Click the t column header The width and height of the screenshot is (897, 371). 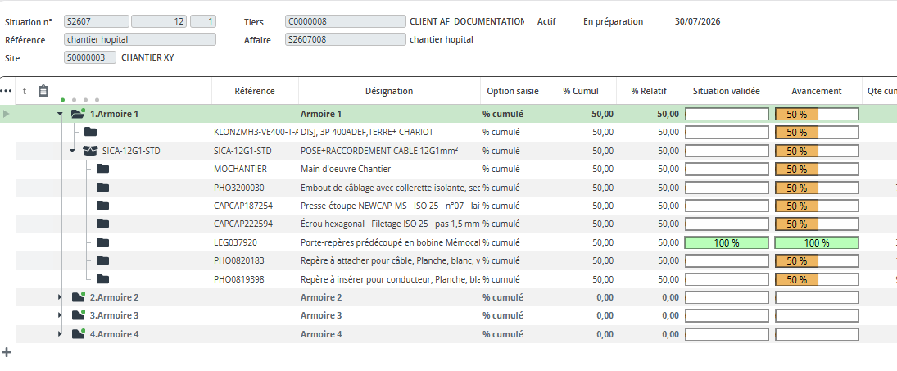click(24, 91)
